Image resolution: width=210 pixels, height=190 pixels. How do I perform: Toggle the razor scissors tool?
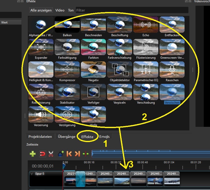(51, 154)
